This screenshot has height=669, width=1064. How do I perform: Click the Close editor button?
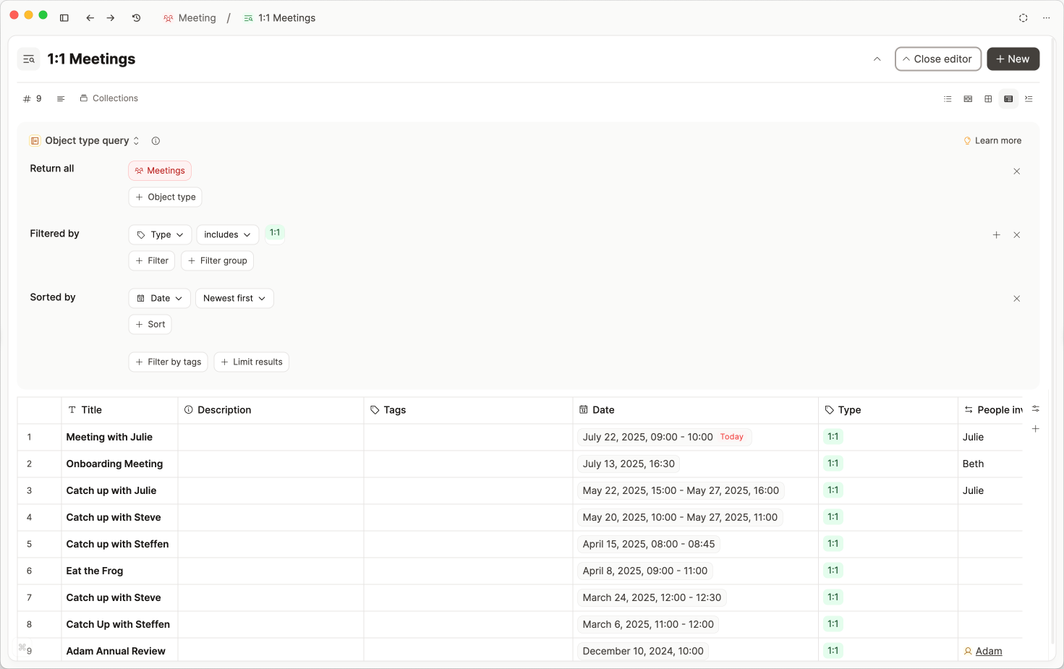coord(937,59)
